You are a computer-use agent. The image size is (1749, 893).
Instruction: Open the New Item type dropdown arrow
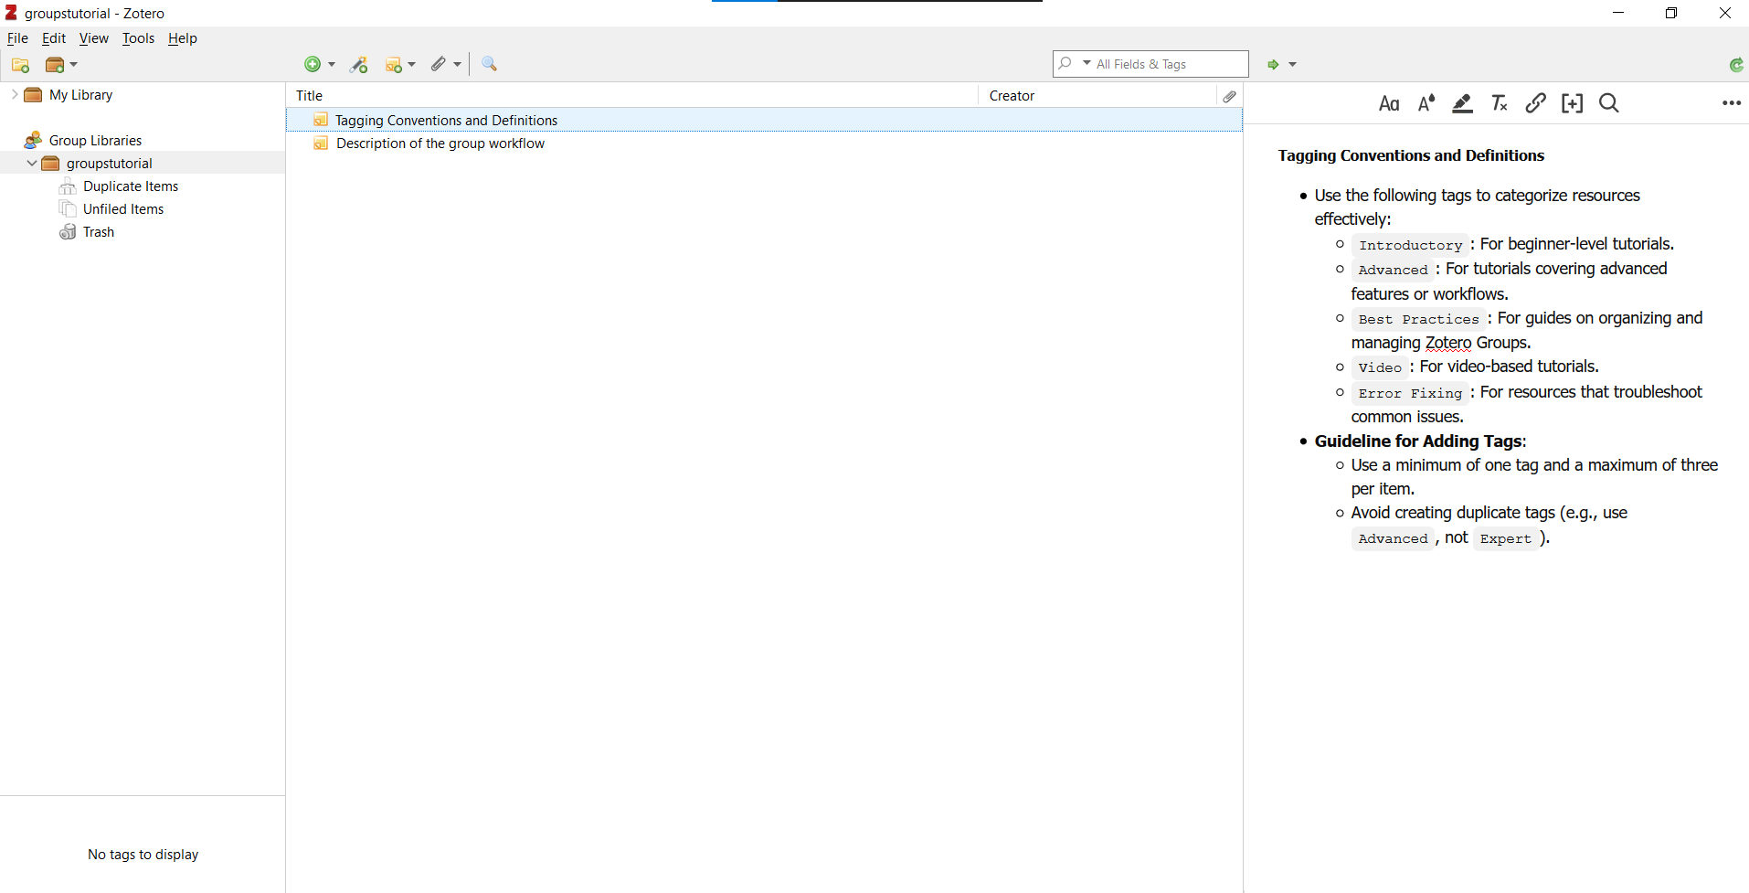click(x=332, y=65)
